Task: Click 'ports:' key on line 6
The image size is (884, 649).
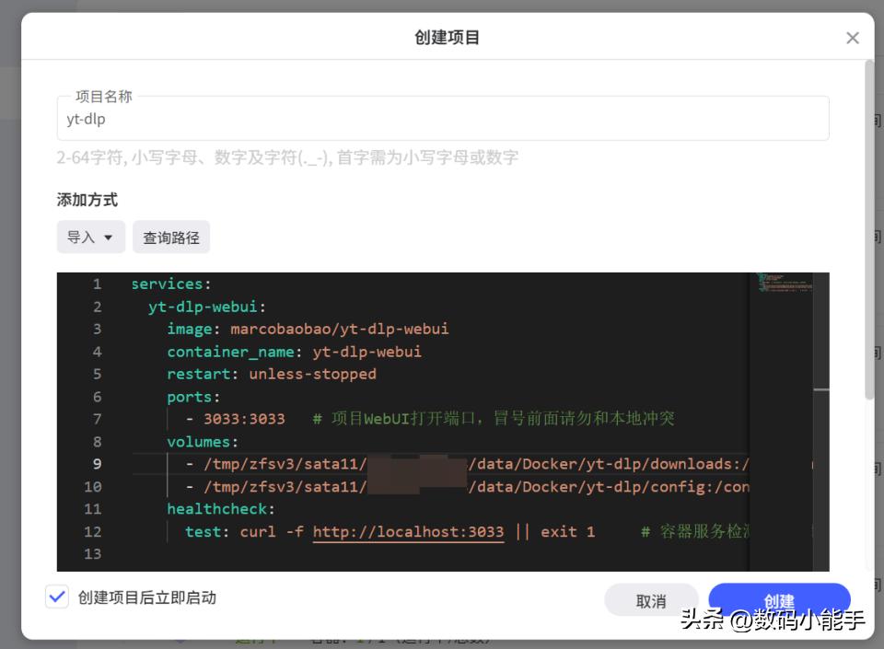Action: pos(193,397)
